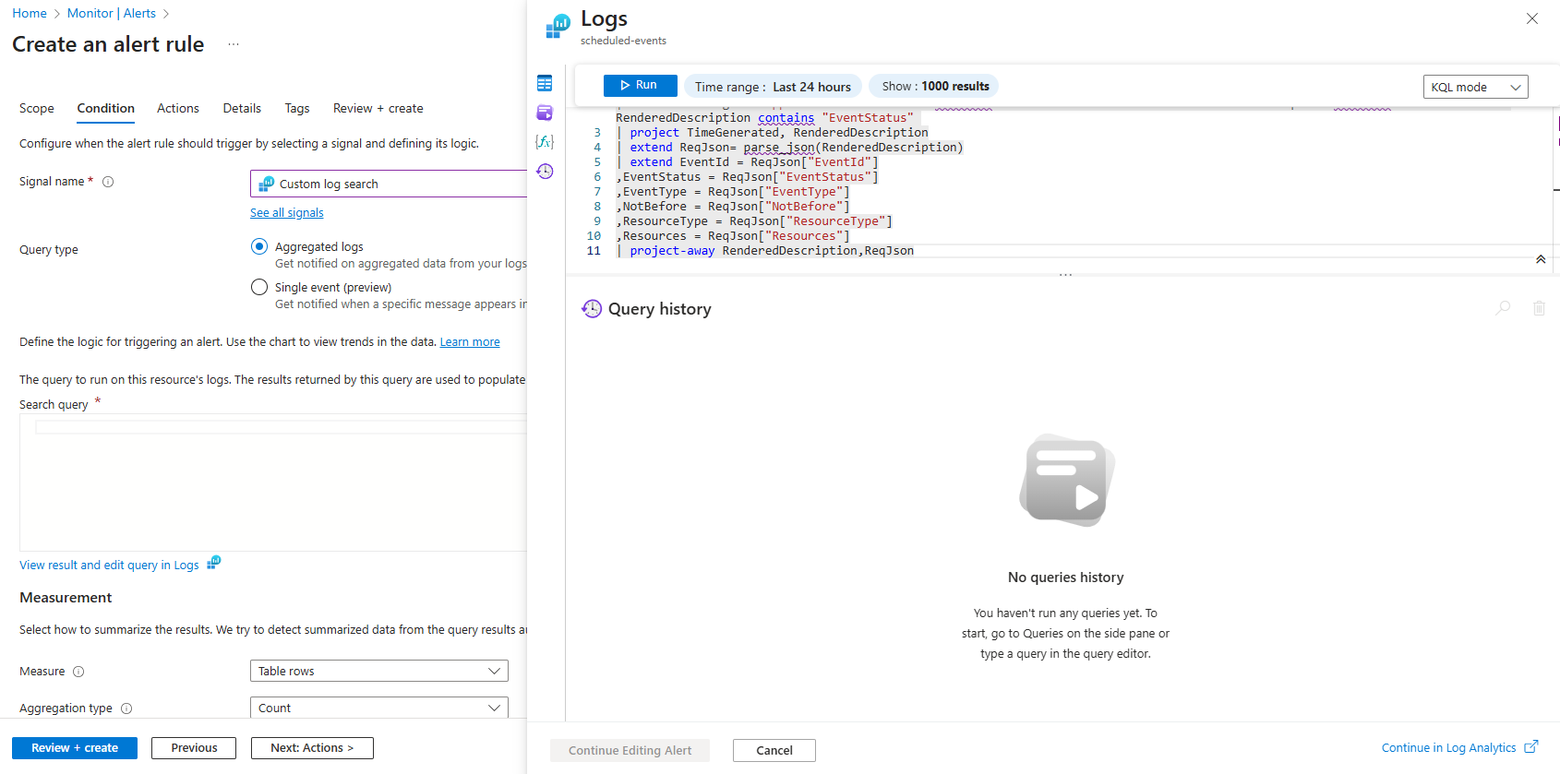Go to Home breadcrumb

pos(30,13)
